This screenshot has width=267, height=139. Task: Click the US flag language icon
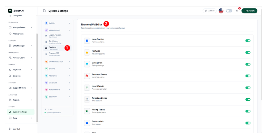tap(221, 11)
